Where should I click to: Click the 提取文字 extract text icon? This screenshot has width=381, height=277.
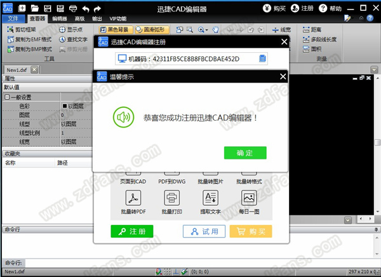pyautogui.click(x=210, y=198)
